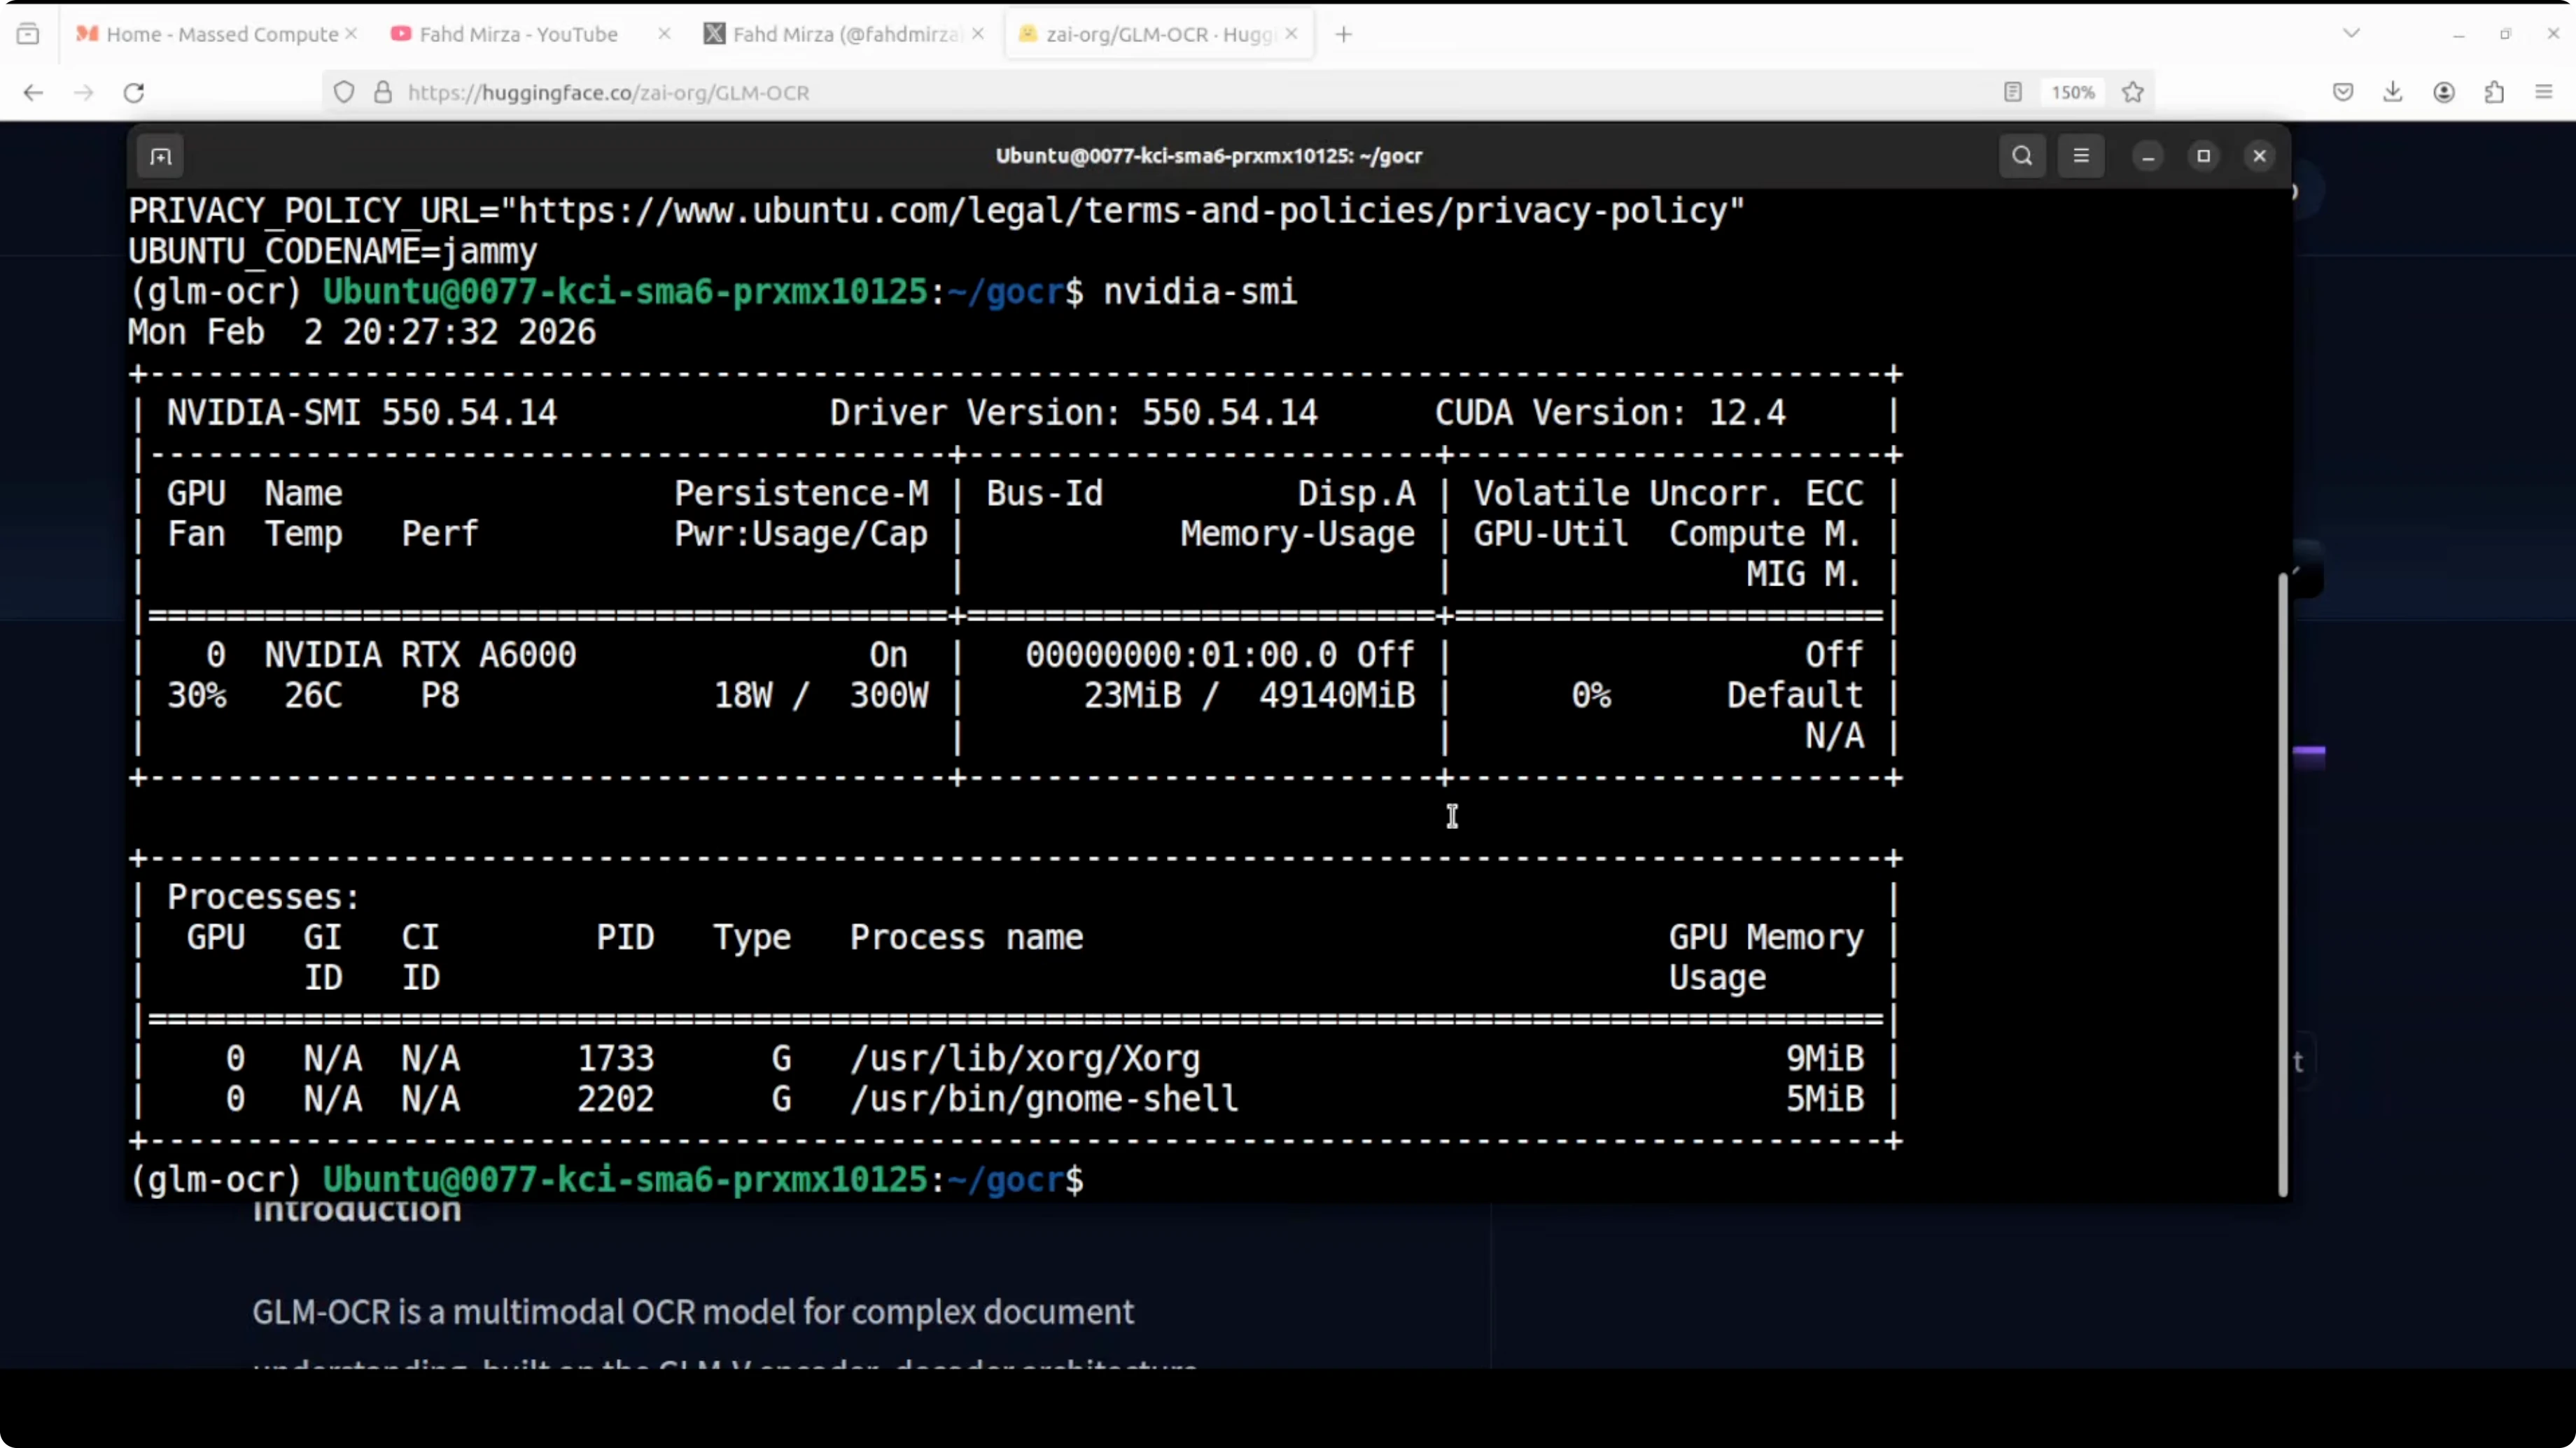Open Firefox account profile icon
Screen dimensions: 2576x1448
(2444, 93)
